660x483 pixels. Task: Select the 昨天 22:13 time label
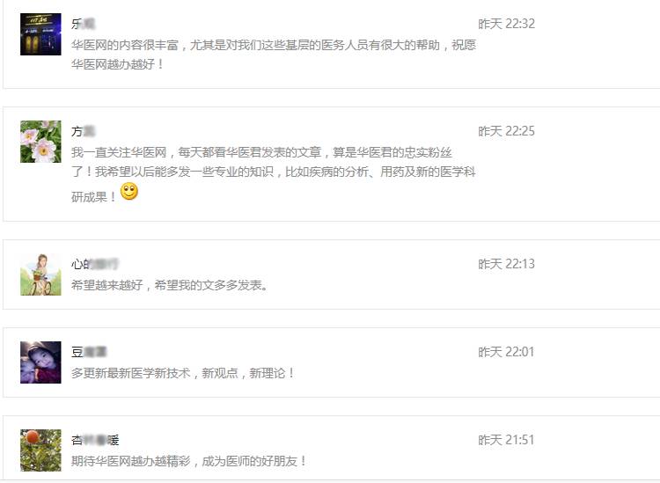(x=506, y=264)
